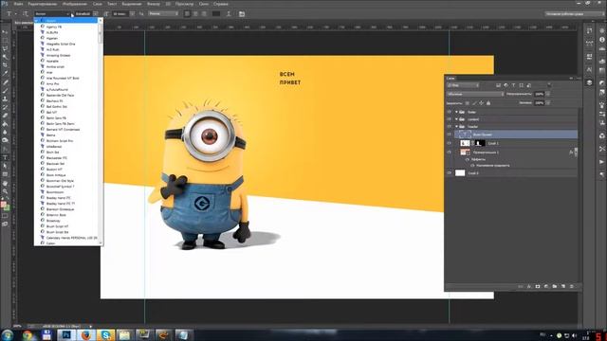Filter layers by type layers (T icon)
The width and height of the screenshot is (607, 341).
click(x=513, y=85)
